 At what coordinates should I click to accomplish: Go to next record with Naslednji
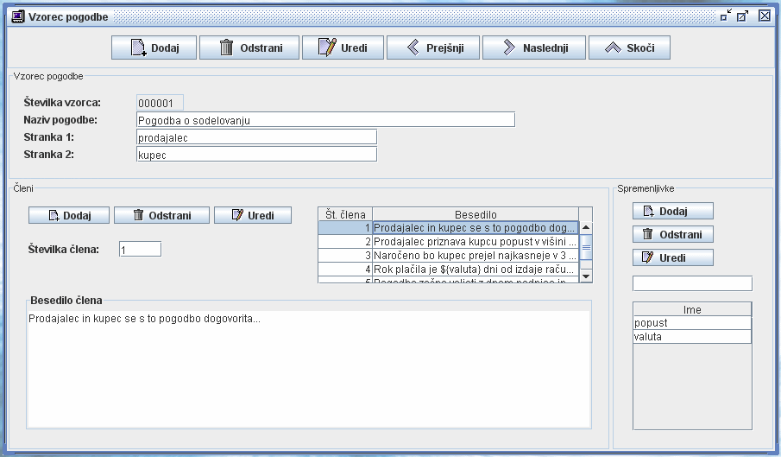tap(533, 48)
